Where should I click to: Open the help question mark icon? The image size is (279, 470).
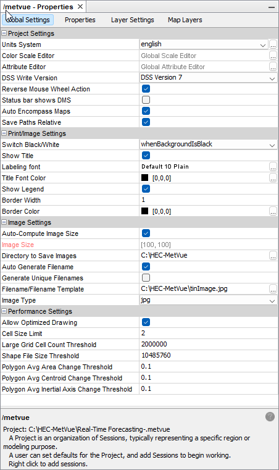pyautogui.click(x=270, y=417)
